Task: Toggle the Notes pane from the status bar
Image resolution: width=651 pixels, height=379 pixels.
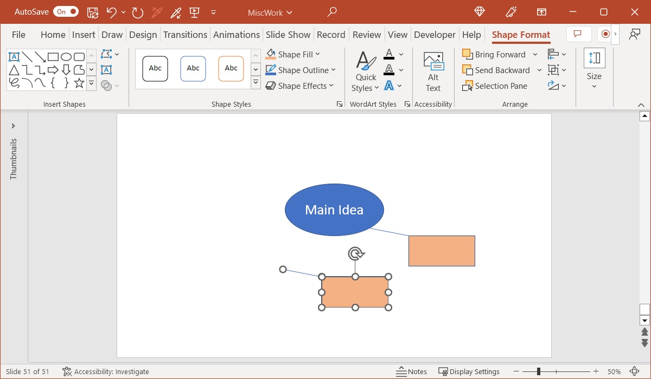Action: (411, 371)
